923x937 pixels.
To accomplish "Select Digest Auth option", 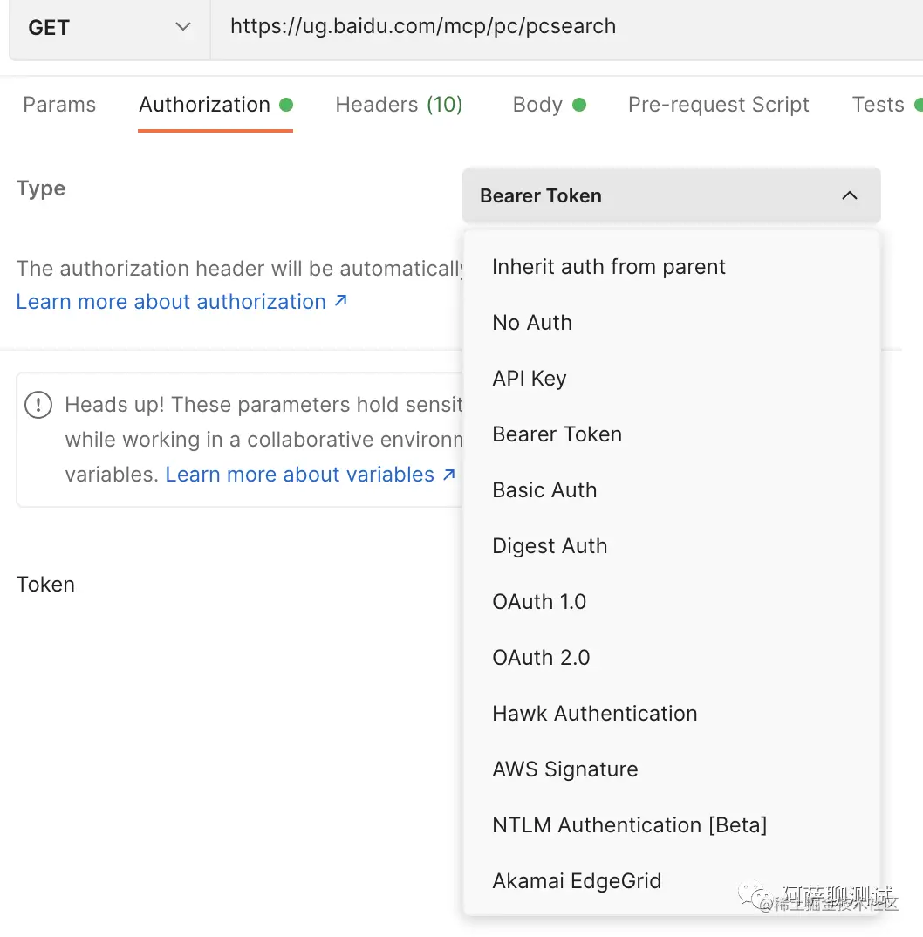I will pos(550,546).
